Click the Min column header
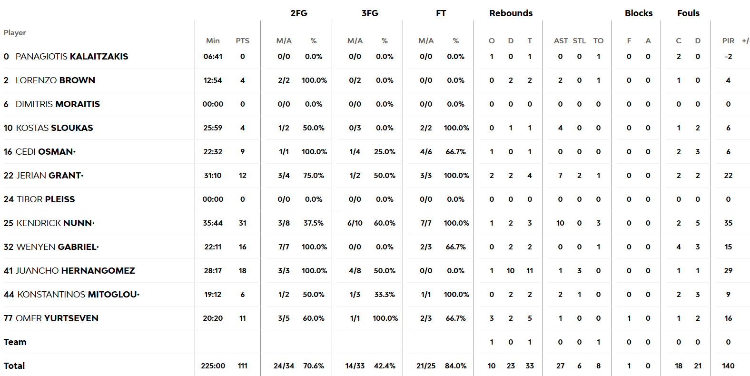750x376 pixels. tap(213, 41)
